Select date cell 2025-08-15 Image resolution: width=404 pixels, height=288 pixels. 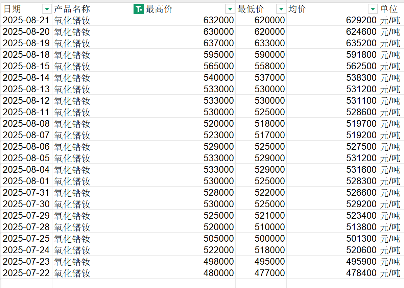[x=26, y=66]
